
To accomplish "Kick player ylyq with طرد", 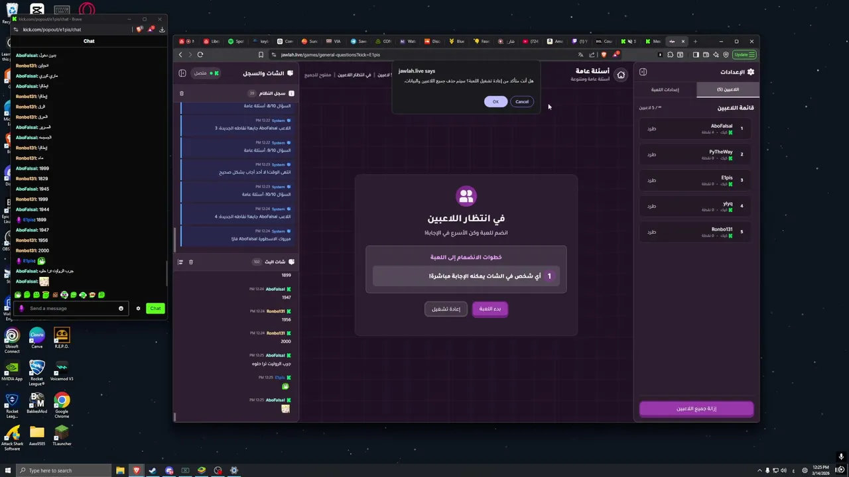I will (651, 206).
